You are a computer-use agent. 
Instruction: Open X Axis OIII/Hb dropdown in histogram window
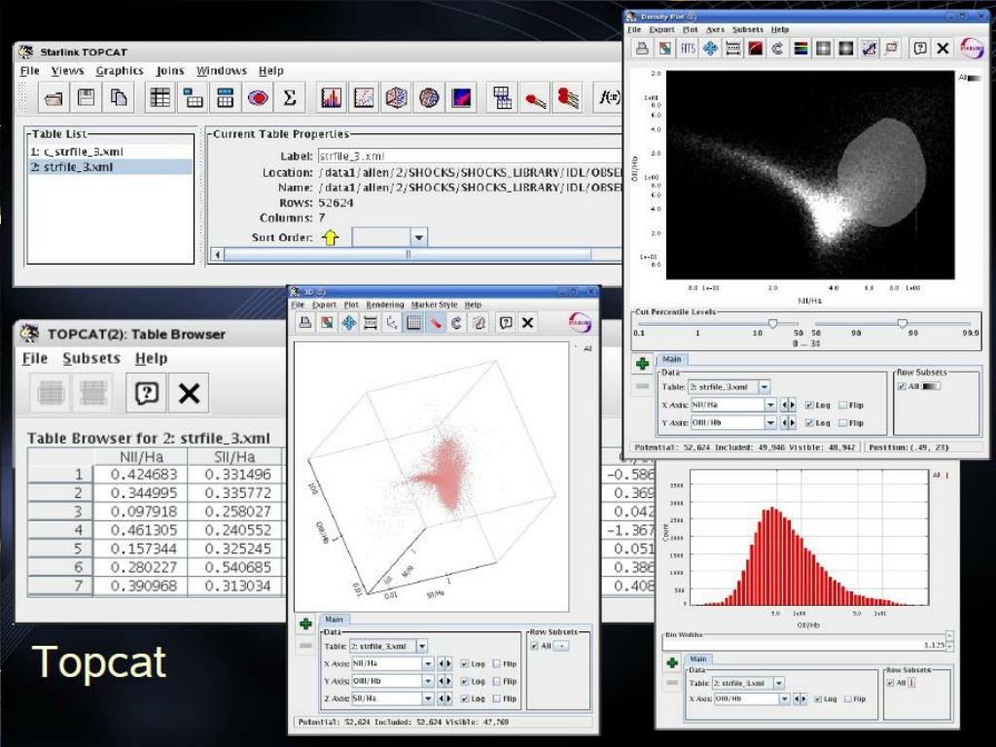click(x=785, y=698)
